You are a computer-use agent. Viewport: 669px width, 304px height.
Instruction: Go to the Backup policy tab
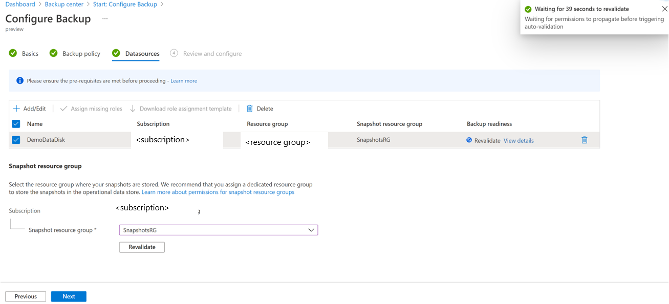click(81, 54)
